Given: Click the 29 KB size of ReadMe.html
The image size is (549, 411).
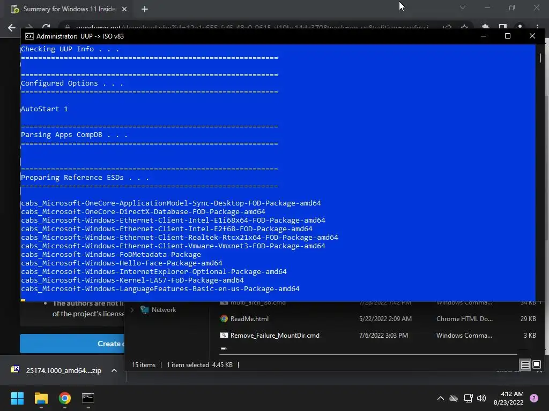Looking at the screenshot, I should click(528, 319).
